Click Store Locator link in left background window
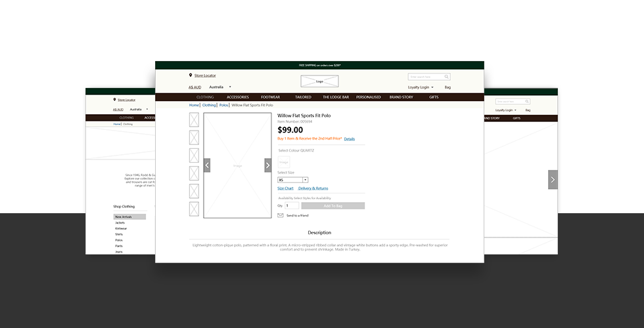The height and width of the screenshot is (328, 644). click(x=126, y=100)
